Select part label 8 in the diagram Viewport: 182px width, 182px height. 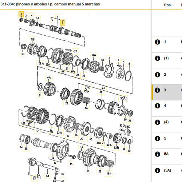pos(129,64)
